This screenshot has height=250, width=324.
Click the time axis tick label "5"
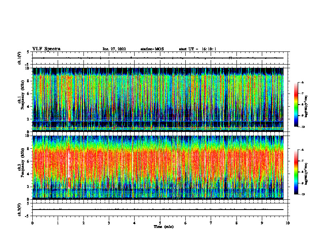pyautogui.click(x=160, y=223)
